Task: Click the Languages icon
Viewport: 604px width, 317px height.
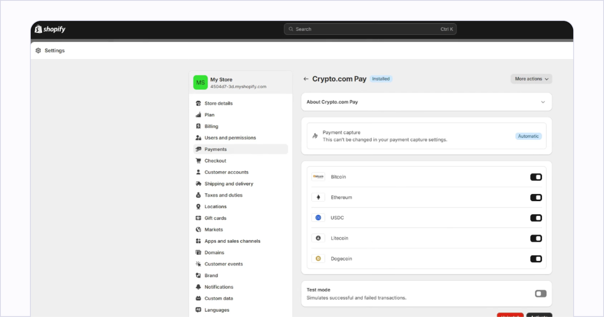Action: tap(198, 310)
